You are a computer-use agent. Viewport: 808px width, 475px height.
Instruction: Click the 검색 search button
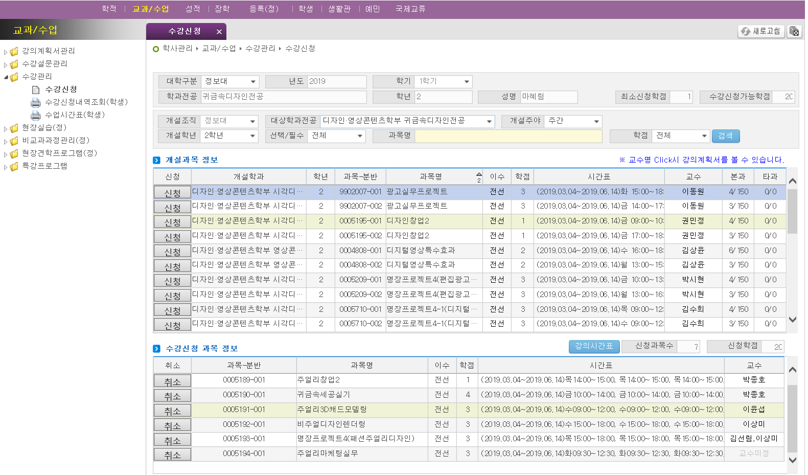point(725,135)
